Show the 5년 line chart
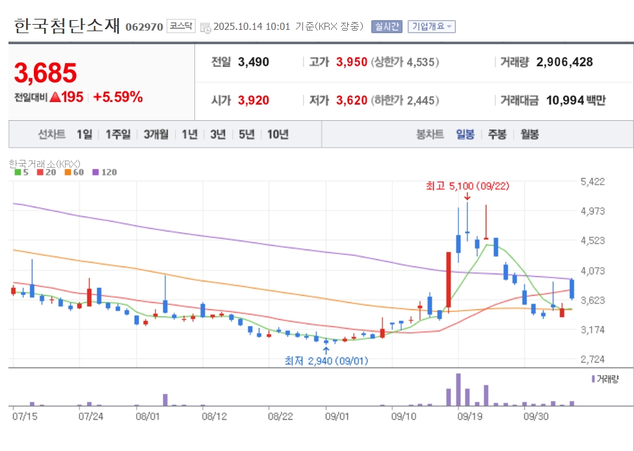Image resolution: width=634 pixels, height=451 pixels. 246,134
